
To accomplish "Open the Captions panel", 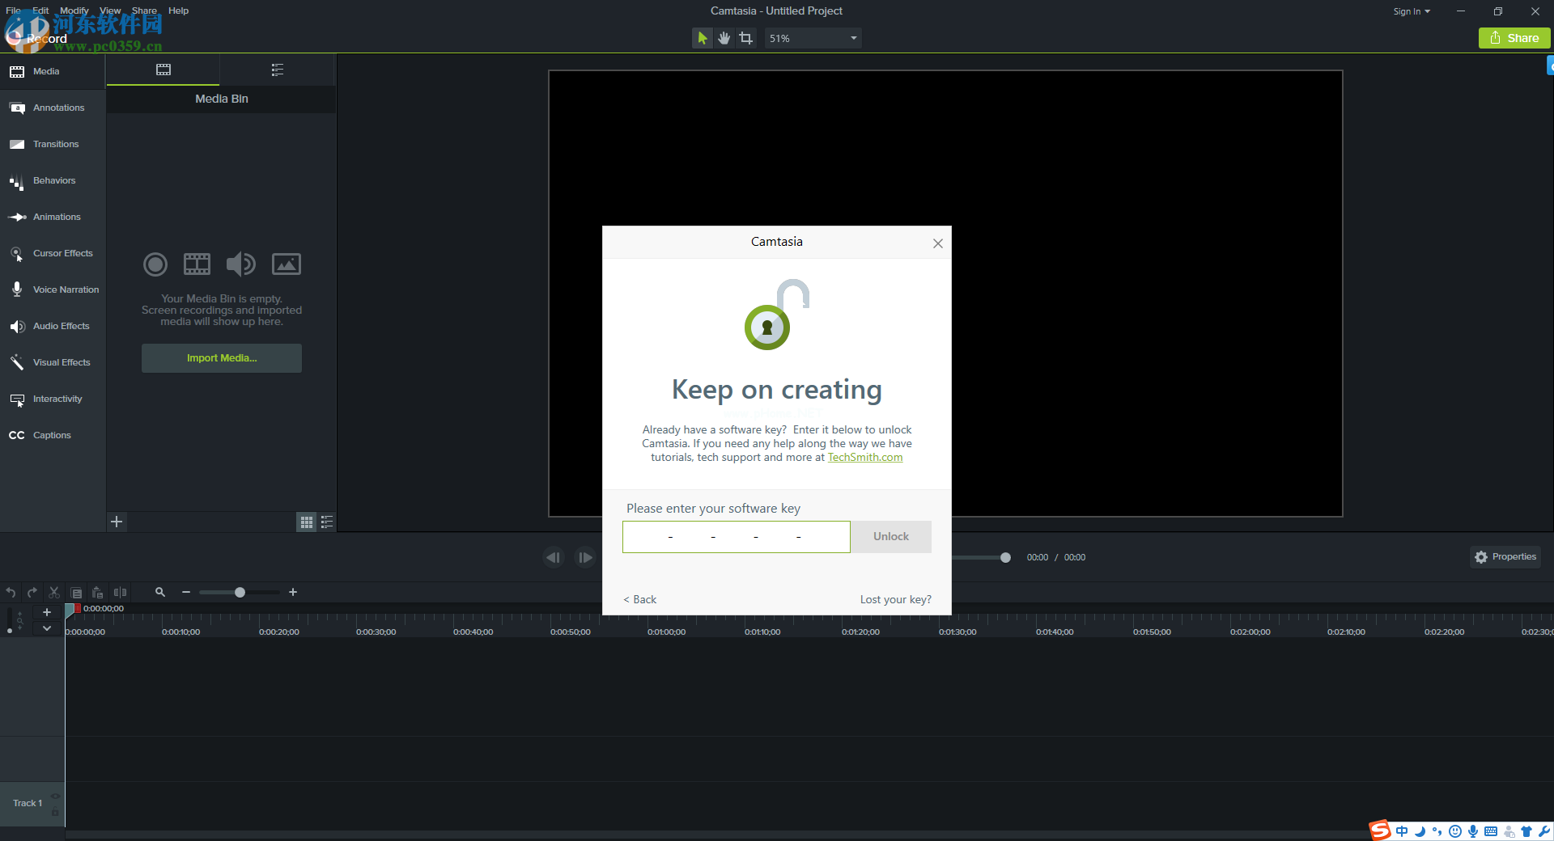I will click(53, 435).
